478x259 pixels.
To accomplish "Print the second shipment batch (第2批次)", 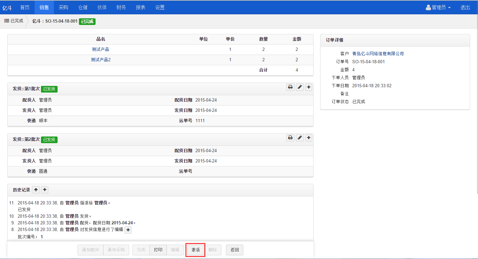I will 290,138.
